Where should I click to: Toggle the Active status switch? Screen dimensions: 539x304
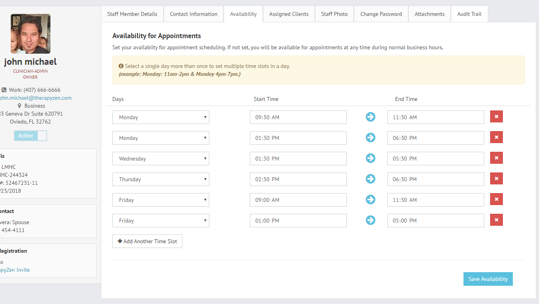31,136
